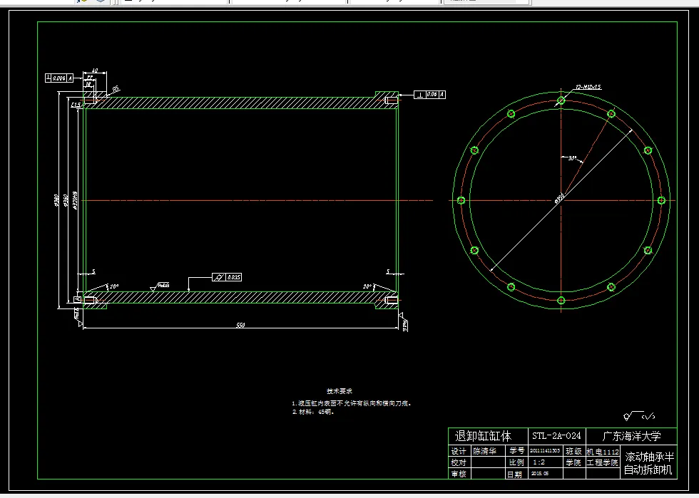Select '滚动轴承半自动拆卸机' project name text
Viewport: 699px width, 498px height.
click(x=649, y=463)
